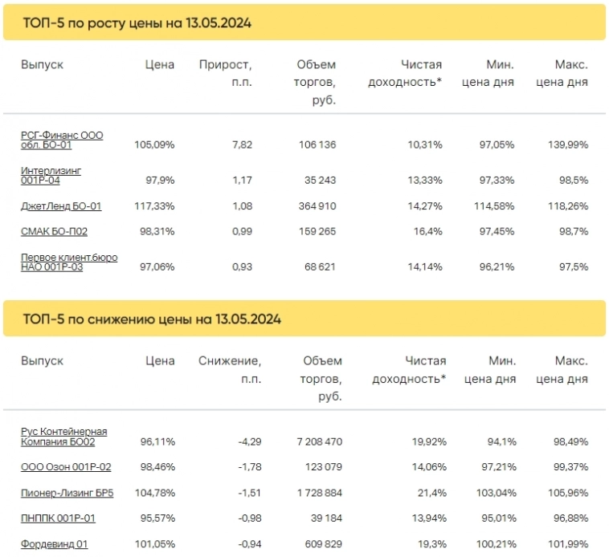Click the 'ТОП-5 по снижению цены' heading

[151, 319]
